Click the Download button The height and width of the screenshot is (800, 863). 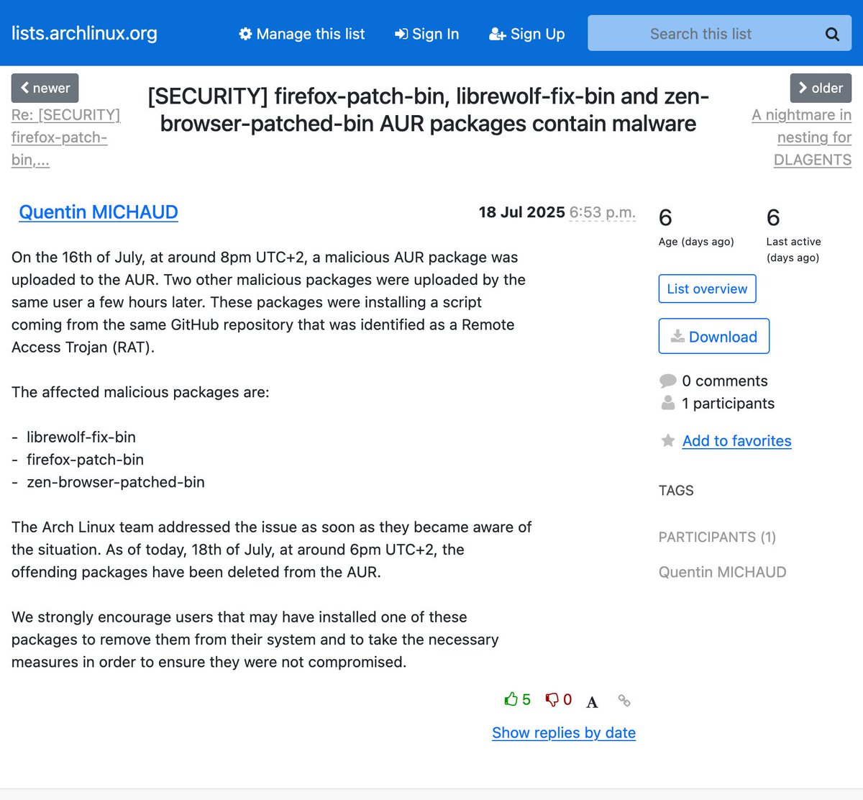(714, 336)
